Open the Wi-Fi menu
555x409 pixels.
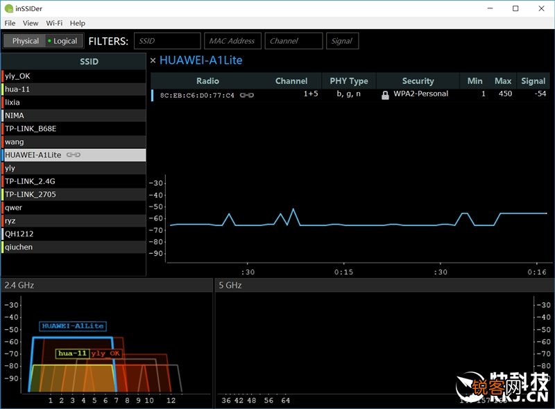click(54, 23)
